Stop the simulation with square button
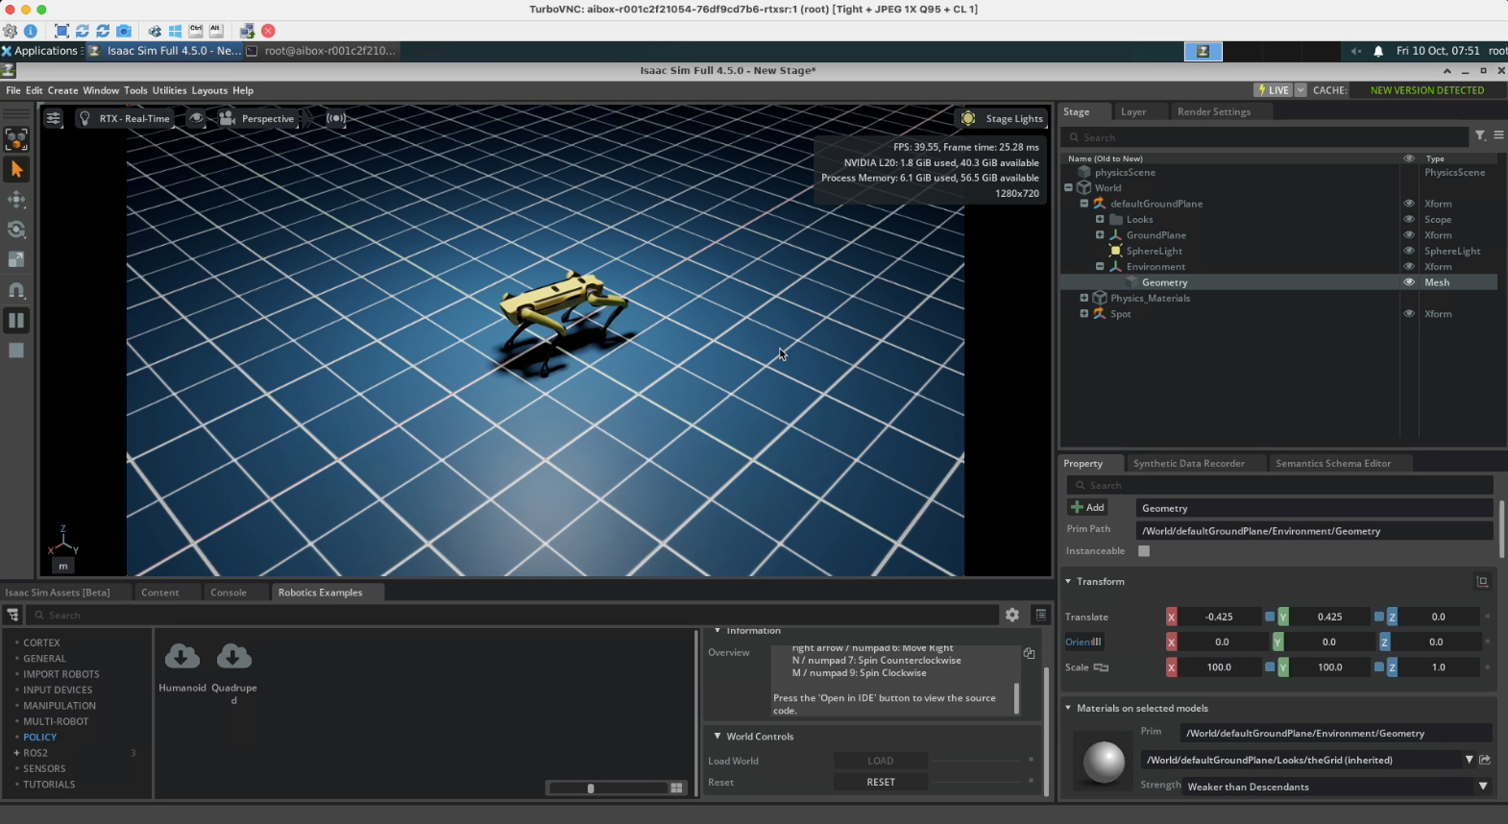The width and height of the screenshot is (1508, 824). (x=16, y=351)
